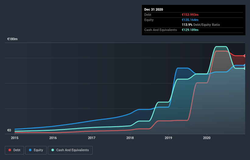Click the €129.189m cash value
The image size is (250, 160).
(190, 30)
